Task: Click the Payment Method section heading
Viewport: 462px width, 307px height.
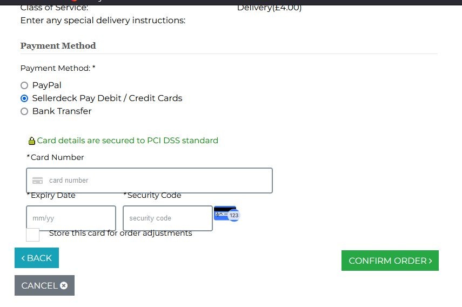Action: [x=58, y=46]
